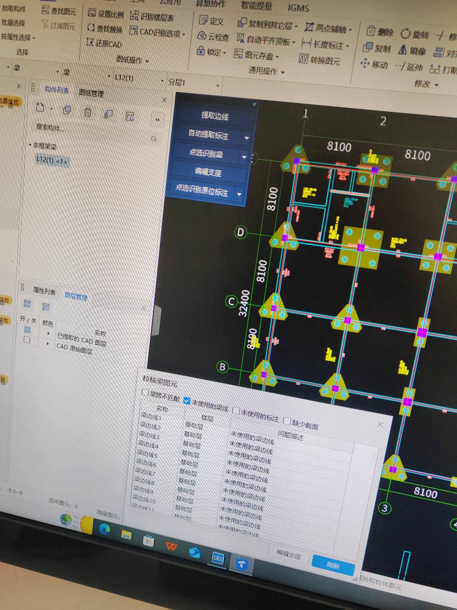Image resolution: width=457 pixels, height=610 pixels.
Task: Open Microsoft Edge from taskbar
Action: coord(105,528)
